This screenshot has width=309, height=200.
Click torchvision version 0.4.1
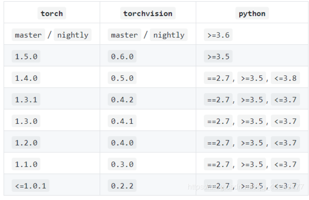(122, 121)
